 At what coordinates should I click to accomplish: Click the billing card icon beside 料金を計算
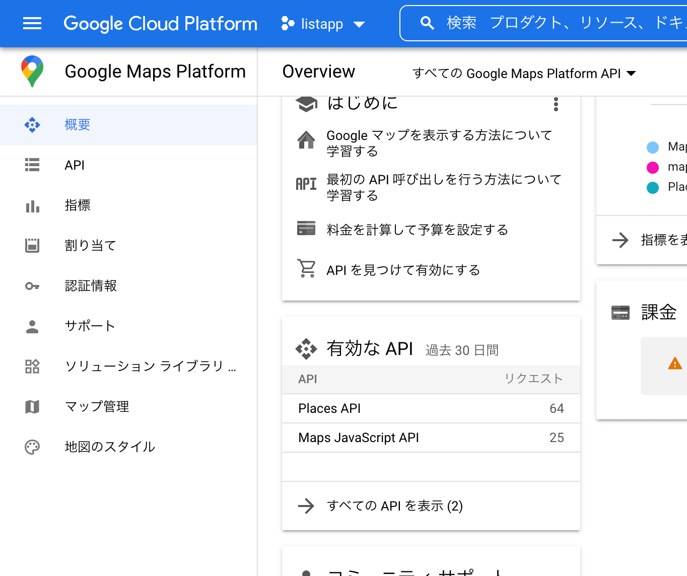coord(306,228)
